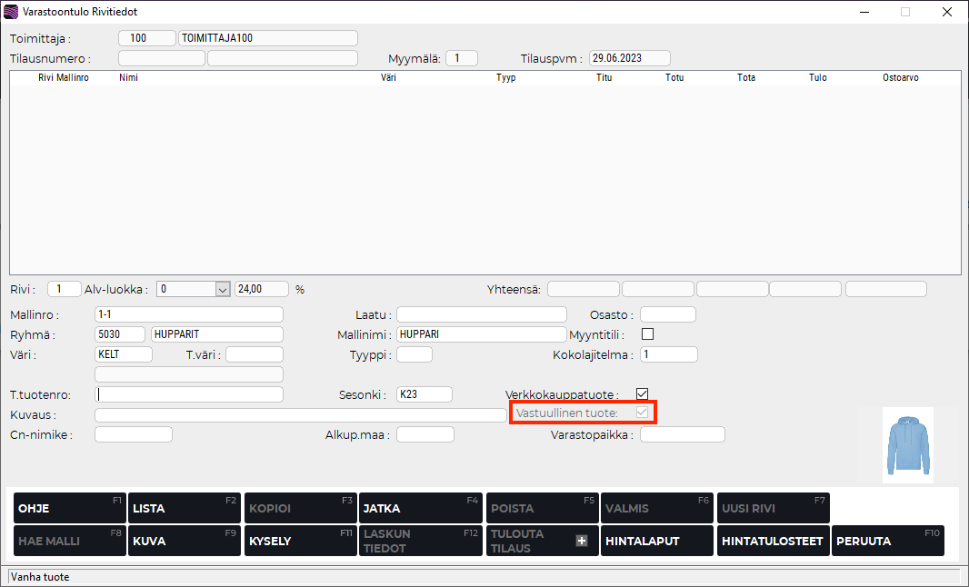Uncheck the Verkkokauppatuote checkbox
The width and height of the screenshot is (969, 587).
coord(643,394)
